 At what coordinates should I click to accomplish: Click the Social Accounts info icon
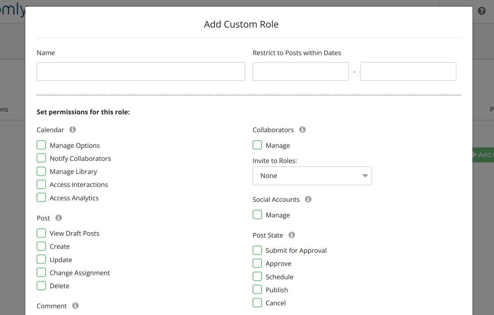(308, 199)
